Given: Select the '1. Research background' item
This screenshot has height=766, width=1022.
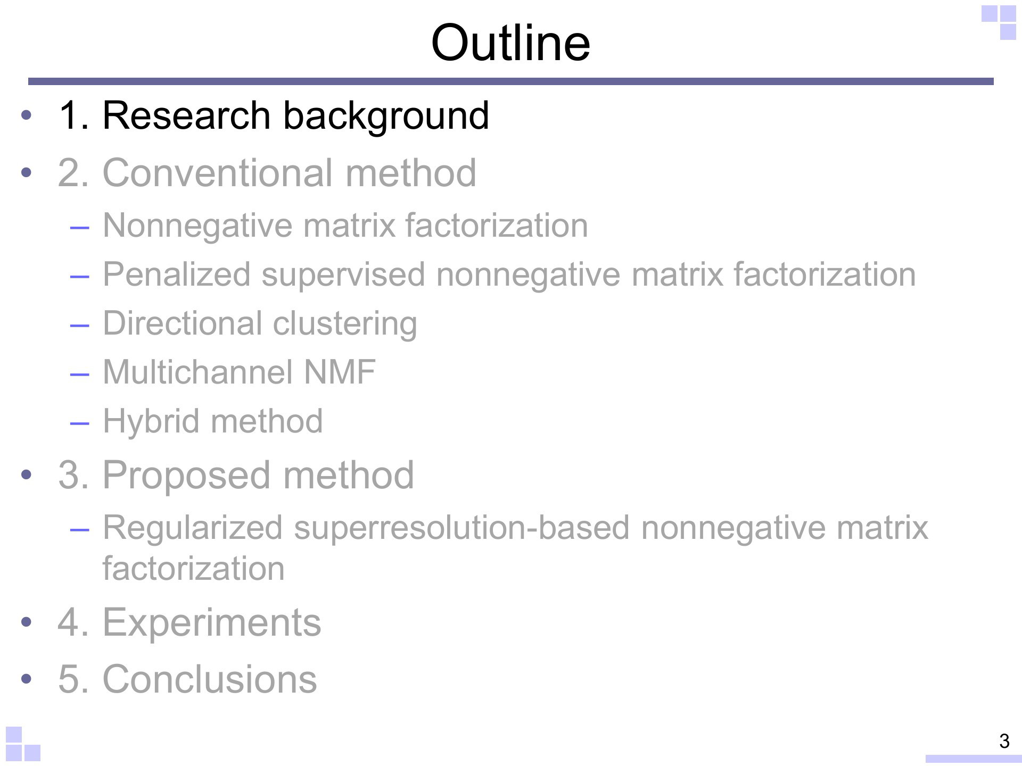Looking at the screenshot, I should pyautogui.click(x=274, y=115).
